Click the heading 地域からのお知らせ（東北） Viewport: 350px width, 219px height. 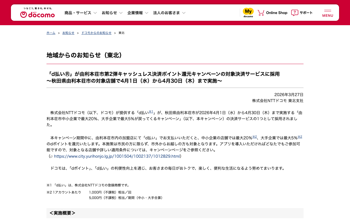coord(84,55)
